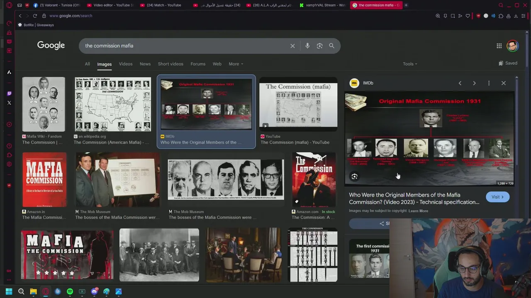Switch to Video editor YouTube tab
The height and width of the screenshot is (298, 531).
point(110,5)
